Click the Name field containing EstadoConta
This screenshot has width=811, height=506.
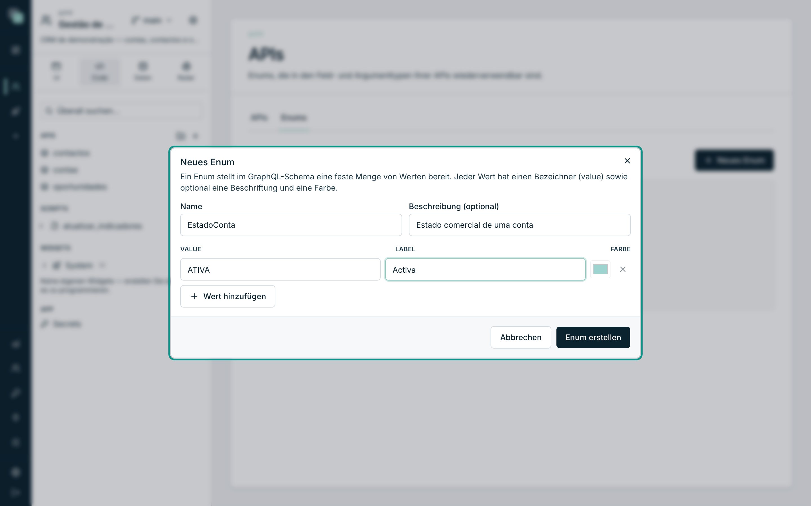(x=291, y=225)
